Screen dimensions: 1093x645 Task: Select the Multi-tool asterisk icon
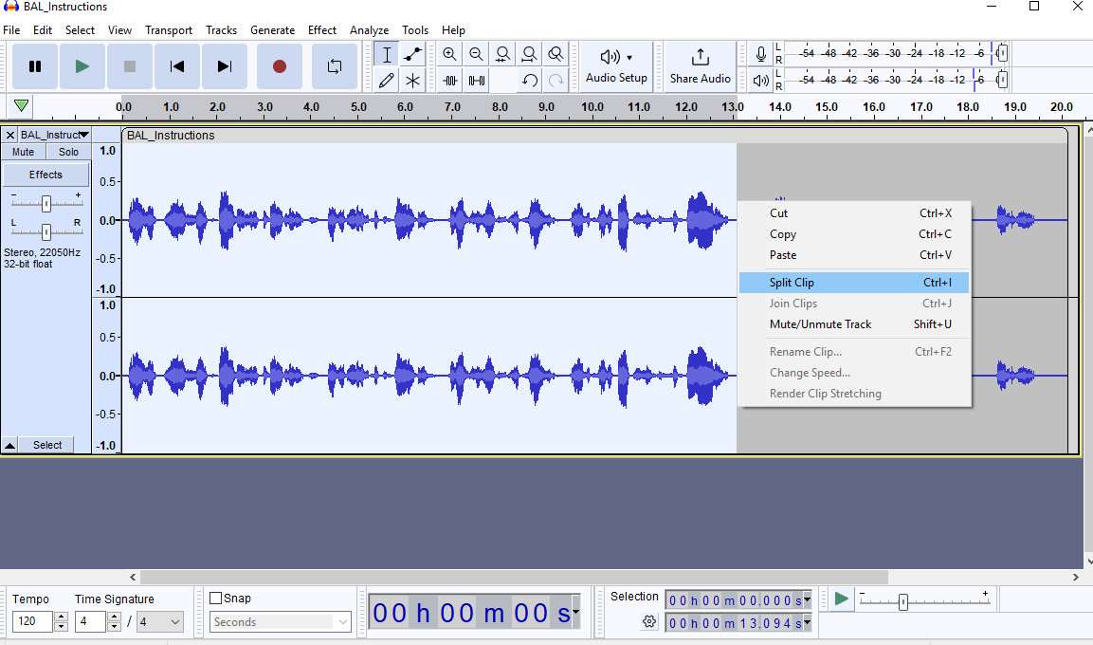412,81
